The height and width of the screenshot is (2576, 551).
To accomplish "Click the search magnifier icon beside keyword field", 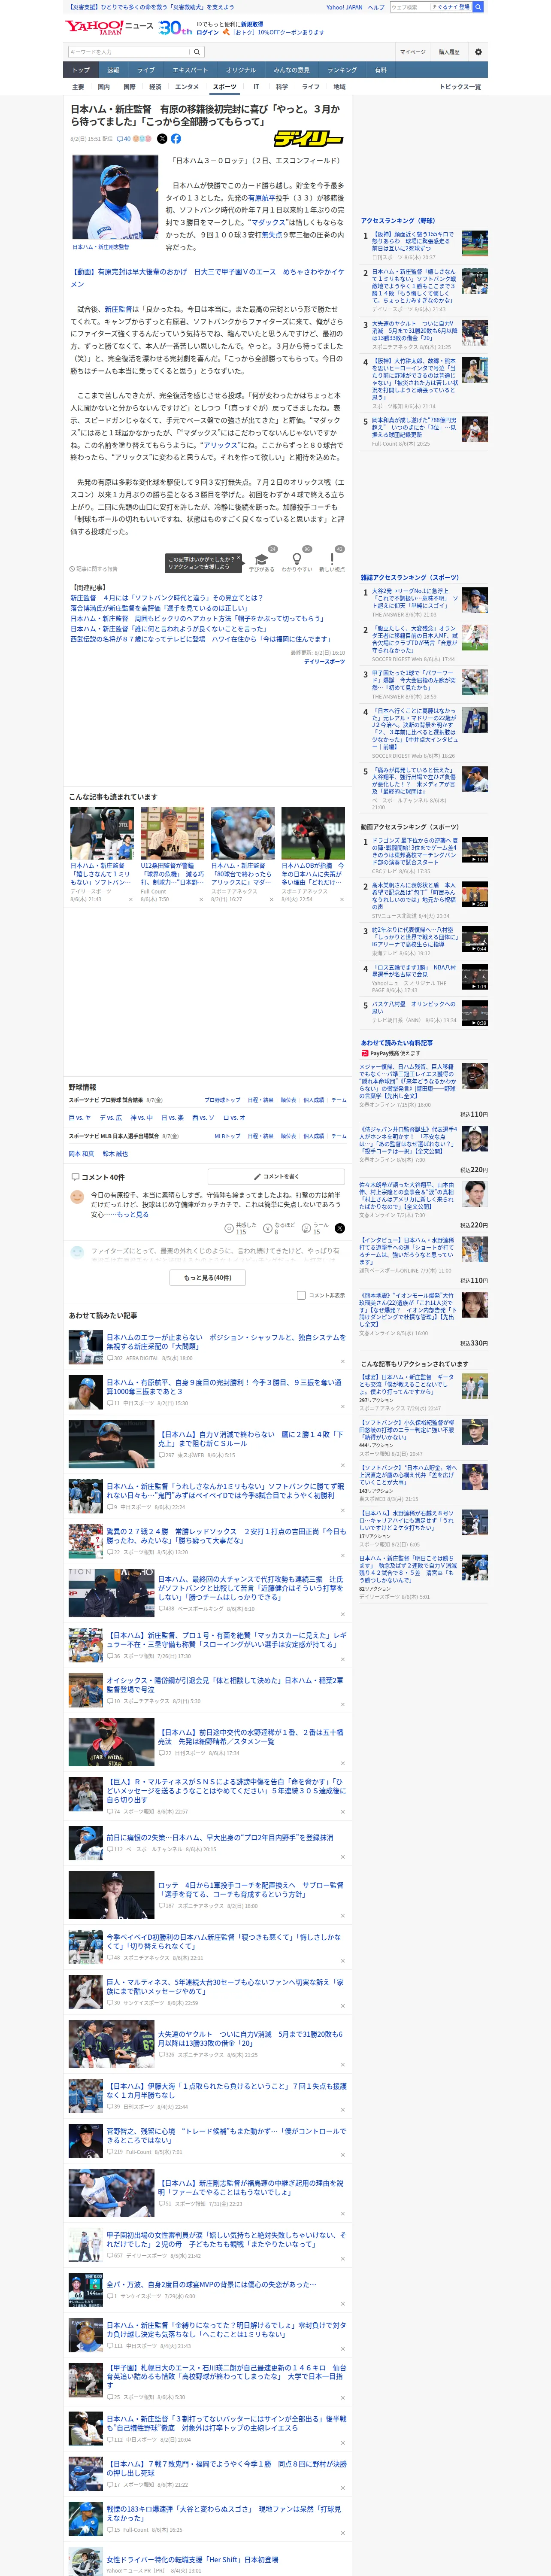I will (197, 52).
